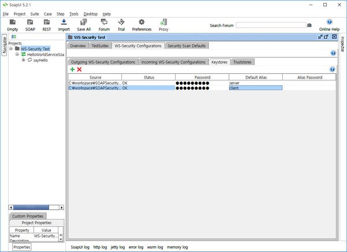347x252 pixels.
Task: Collapse the HelloWorldServiceSoa interface node
Action: point(17,54)
